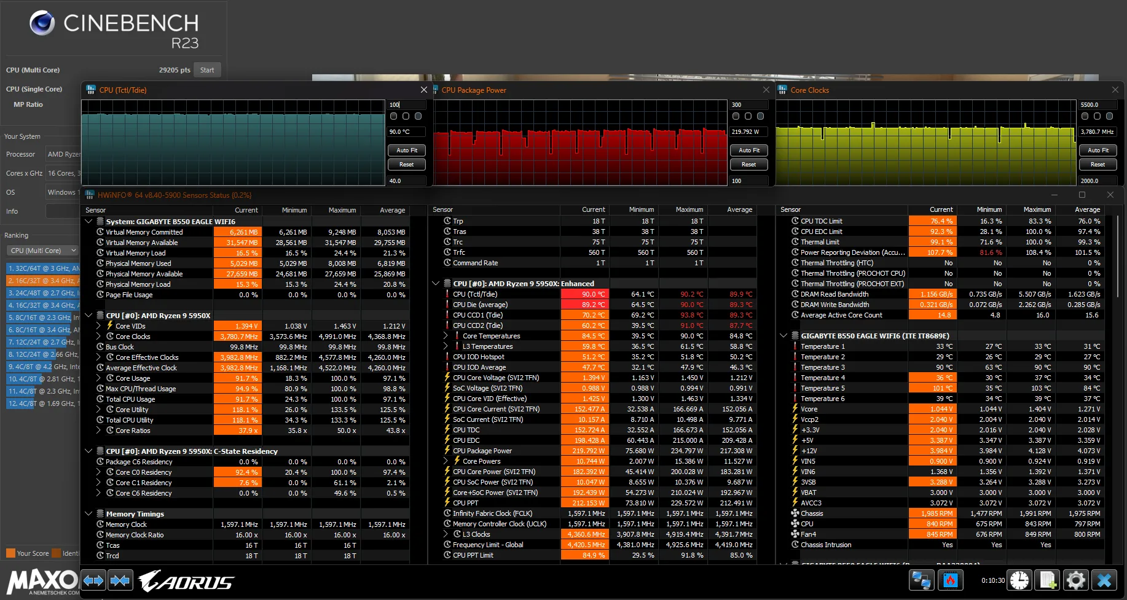The image size is (1127, 600).
Task: Toggle the first square option in Core Clocks graph
Action: 1085,116
